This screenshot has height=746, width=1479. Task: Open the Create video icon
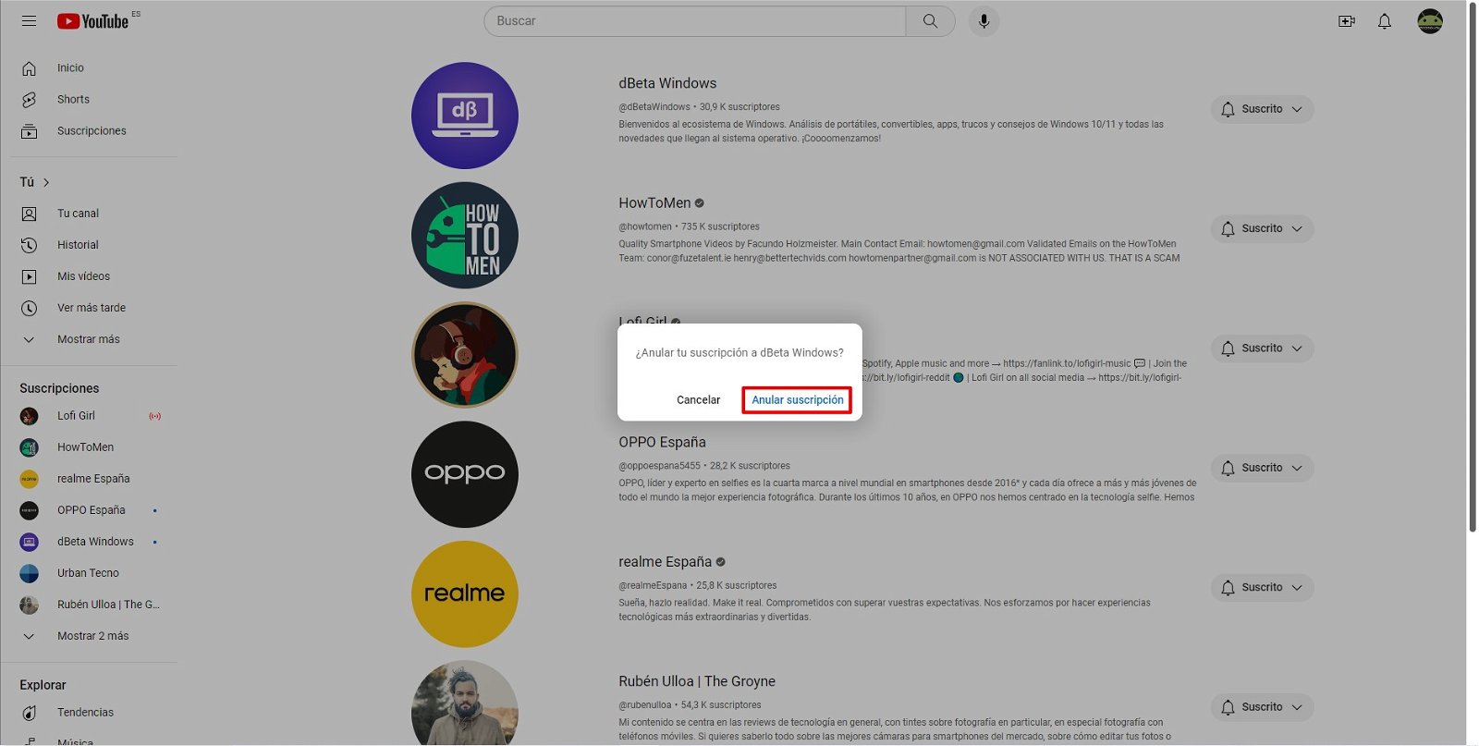[1347, 20]
